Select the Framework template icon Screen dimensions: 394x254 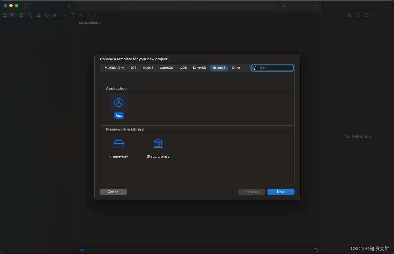point(119,143)
